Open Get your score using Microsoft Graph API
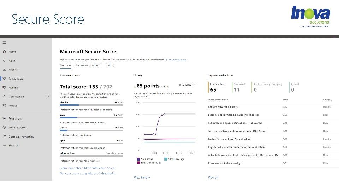 click(87, 173)
